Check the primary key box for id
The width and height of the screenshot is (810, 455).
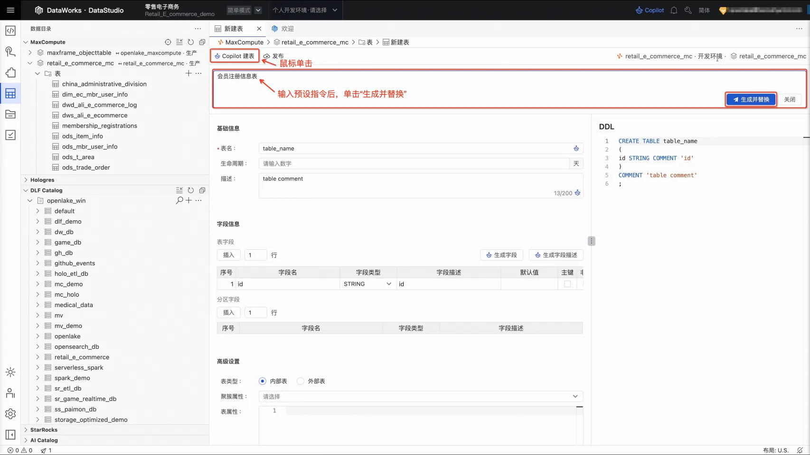567,284
